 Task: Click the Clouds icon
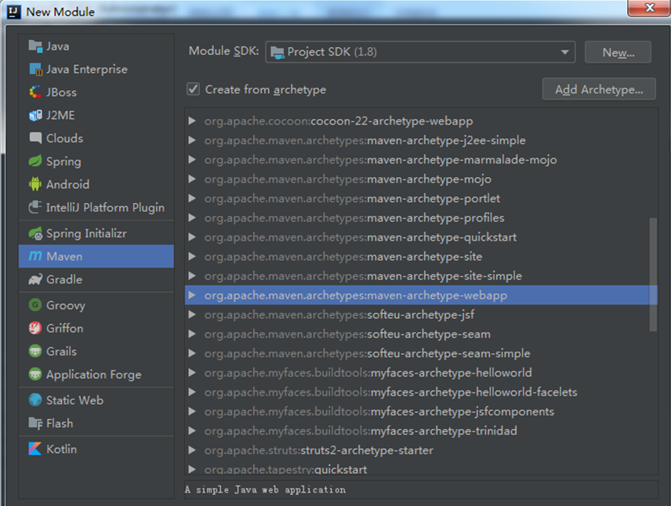coord(35,138)
